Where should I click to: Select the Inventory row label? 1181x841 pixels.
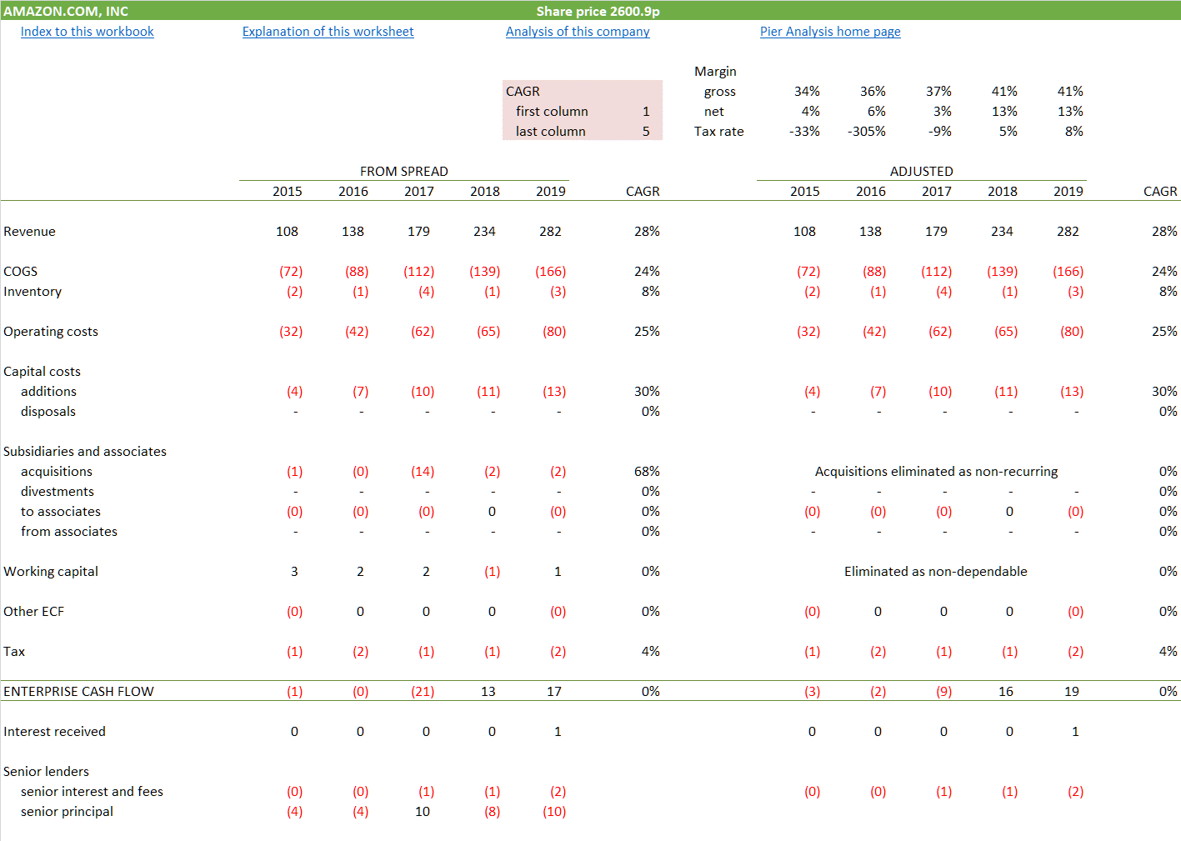pos(33,292)
